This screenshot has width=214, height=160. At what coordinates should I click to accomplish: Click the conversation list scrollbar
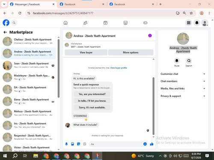click(x=59, y=68)
